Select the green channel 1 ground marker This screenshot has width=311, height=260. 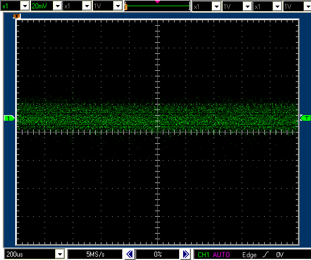click(x=9, y=118)
